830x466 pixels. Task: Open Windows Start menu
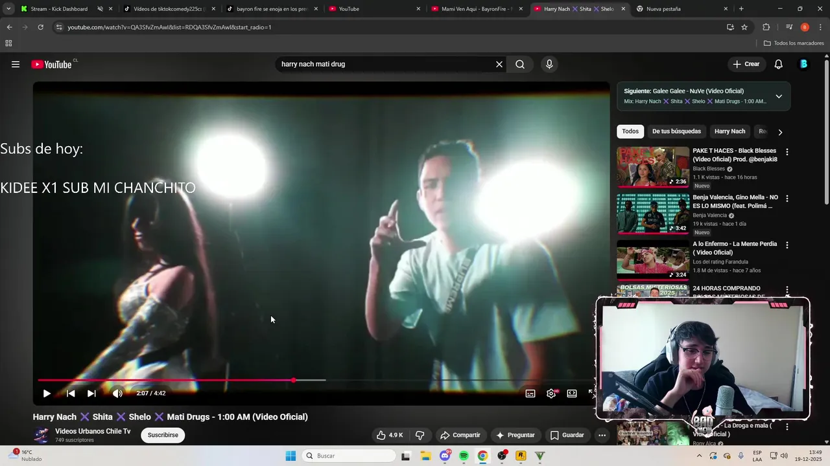[290, 456]
